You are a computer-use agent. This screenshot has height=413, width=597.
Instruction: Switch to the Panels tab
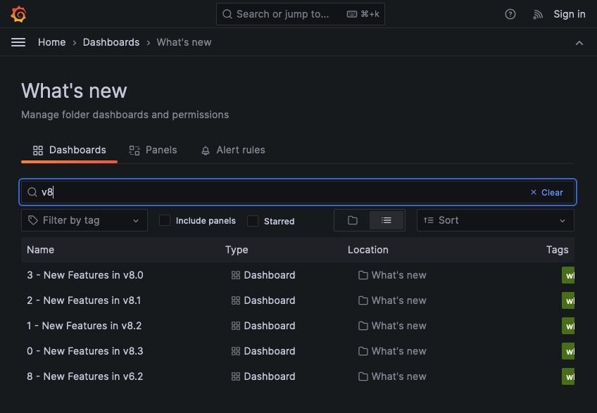point(153,150)
